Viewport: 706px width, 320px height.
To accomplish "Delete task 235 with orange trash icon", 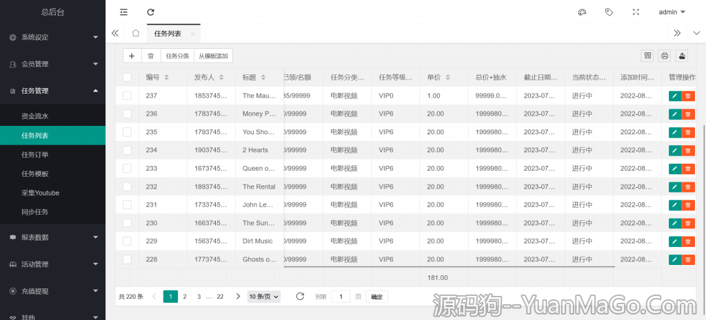I will click(689, 132).
